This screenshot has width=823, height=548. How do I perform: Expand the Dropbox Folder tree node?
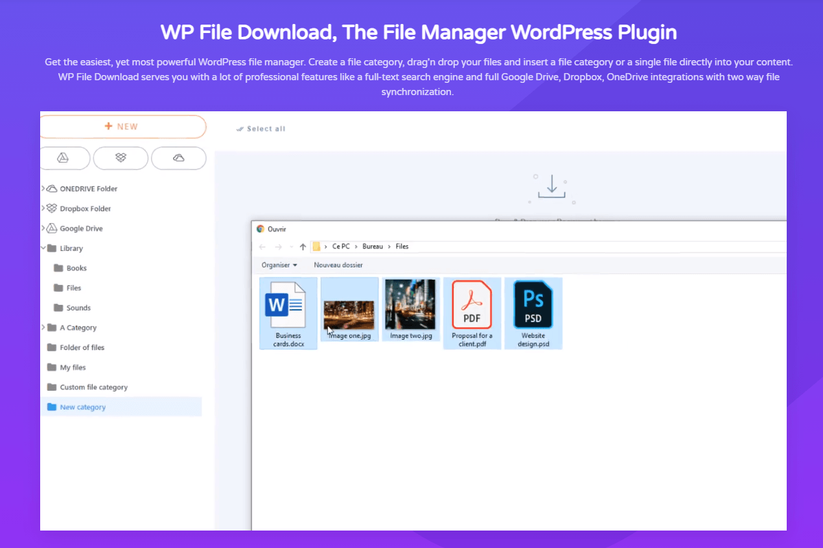click(x=43, y=208)
